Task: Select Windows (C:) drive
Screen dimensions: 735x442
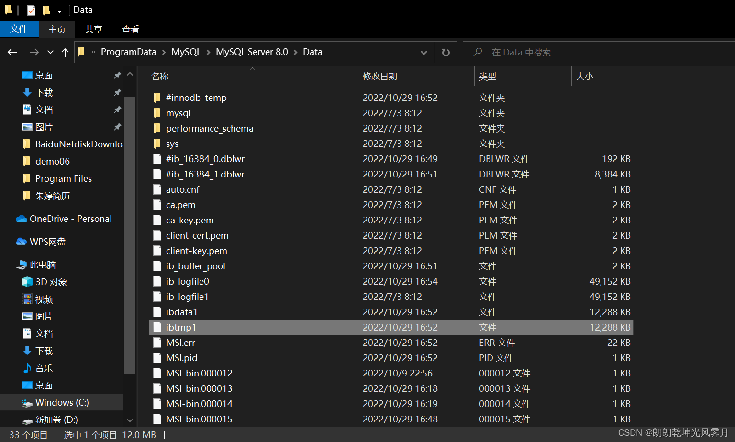Action: [62, 402]
